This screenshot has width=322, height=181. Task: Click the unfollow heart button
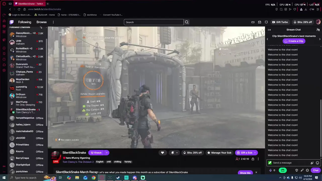163,153
